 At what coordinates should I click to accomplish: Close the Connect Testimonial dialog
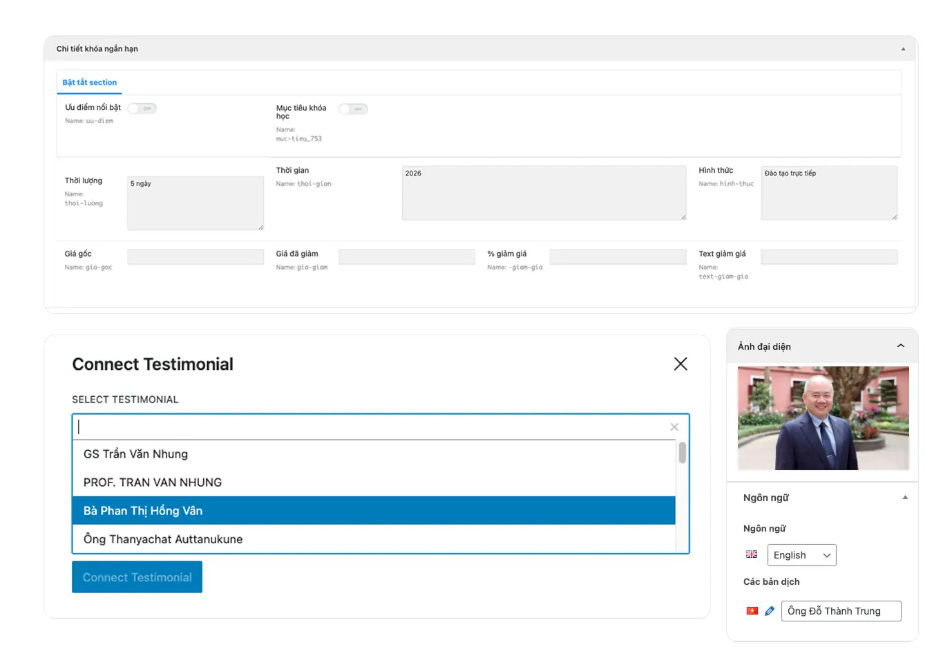point(680,364)
